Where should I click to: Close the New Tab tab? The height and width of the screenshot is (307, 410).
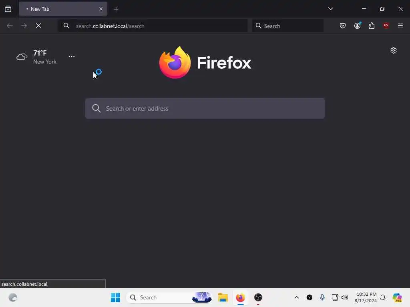pos(101,9)
